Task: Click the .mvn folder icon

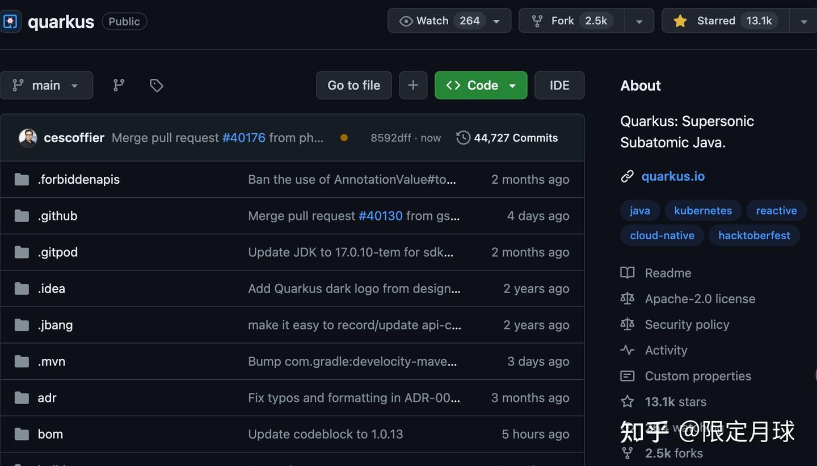Action: pyautogui.click(x=22, y=361)
